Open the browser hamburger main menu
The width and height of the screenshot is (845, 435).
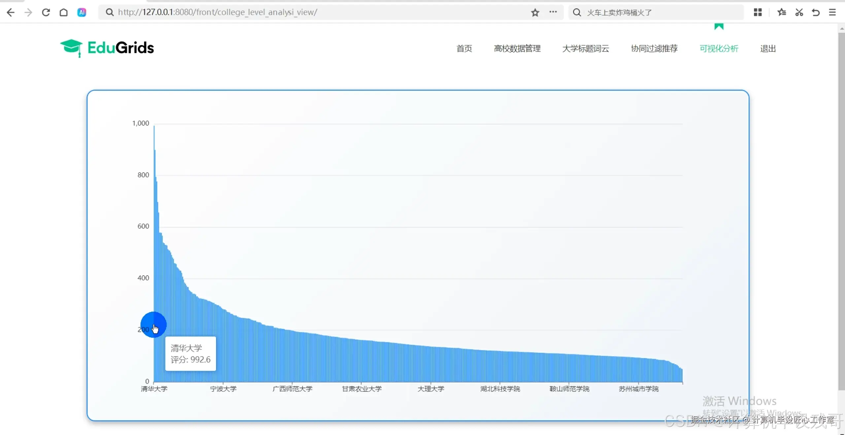click(x=832, y=13)
